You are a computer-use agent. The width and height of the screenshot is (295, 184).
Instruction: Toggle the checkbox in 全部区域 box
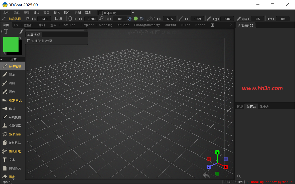101,13
